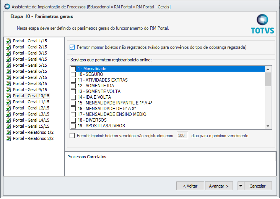The height and width of the screenshot is (199, 280).
Task: Proceed with the Avançar > button
Action: 219,186
